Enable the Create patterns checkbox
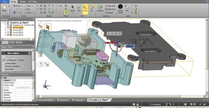Image resolution: width=209 pixels, height=108 pixels. [3, 63]
